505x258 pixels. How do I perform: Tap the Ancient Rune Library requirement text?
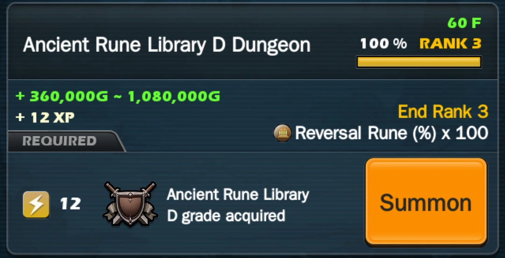tap(238, 195)
